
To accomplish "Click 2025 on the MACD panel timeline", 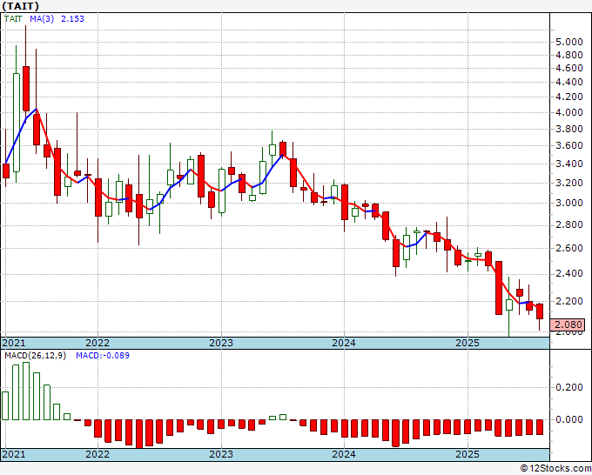I will [468, 454].
